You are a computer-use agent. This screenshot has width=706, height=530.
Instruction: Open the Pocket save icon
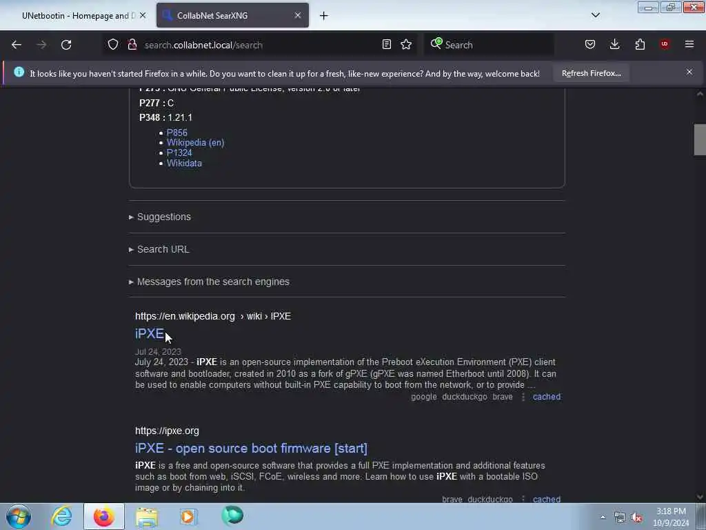pos(590,45)
